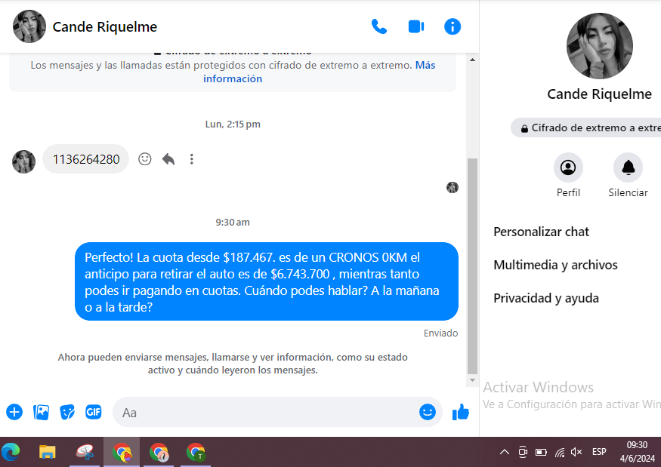This screenshot has height=467, width=661.
Task: Open Microsoft Edge from the taskbar
Action: 11,452
